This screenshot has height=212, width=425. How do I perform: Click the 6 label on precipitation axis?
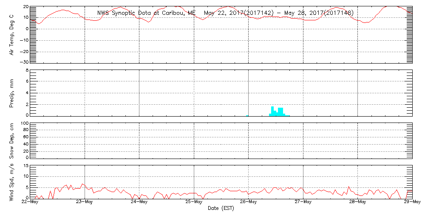click(27, 81)
